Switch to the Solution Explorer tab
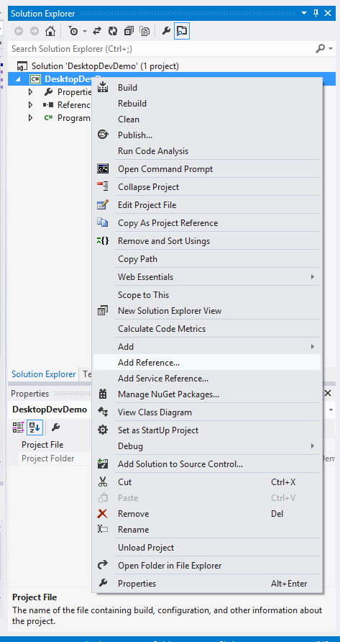Screen dimensions: 340x642 (x=43, y=374)
